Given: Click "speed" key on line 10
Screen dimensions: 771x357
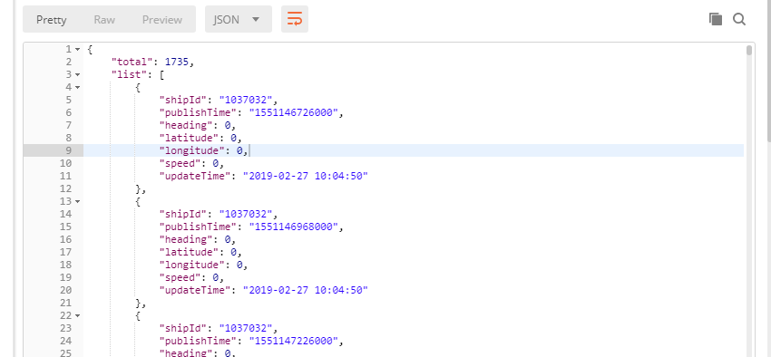Looking at the screenshot, I should (180, 163).
